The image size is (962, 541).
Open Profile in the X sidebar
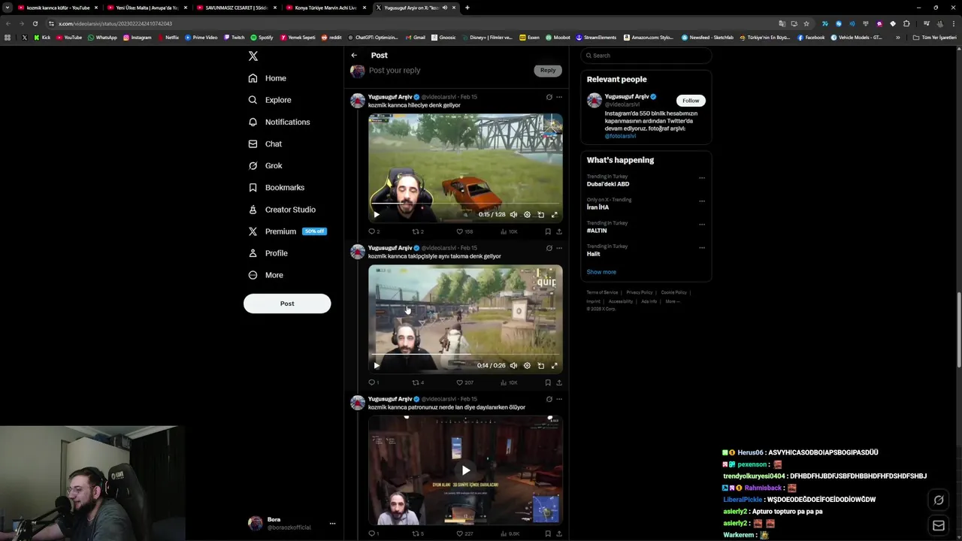[x=268, y=253]
